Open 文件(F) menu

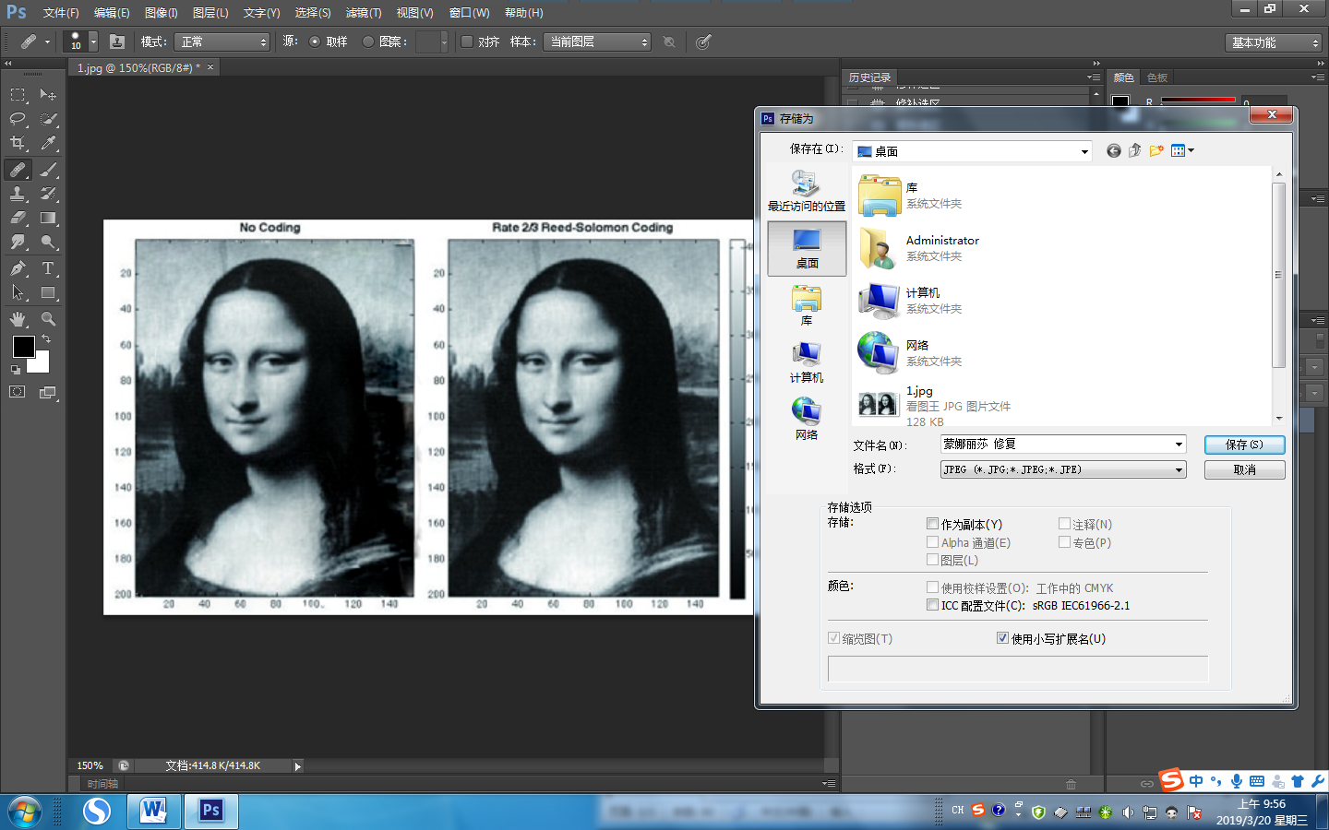(x=61, y=13)
